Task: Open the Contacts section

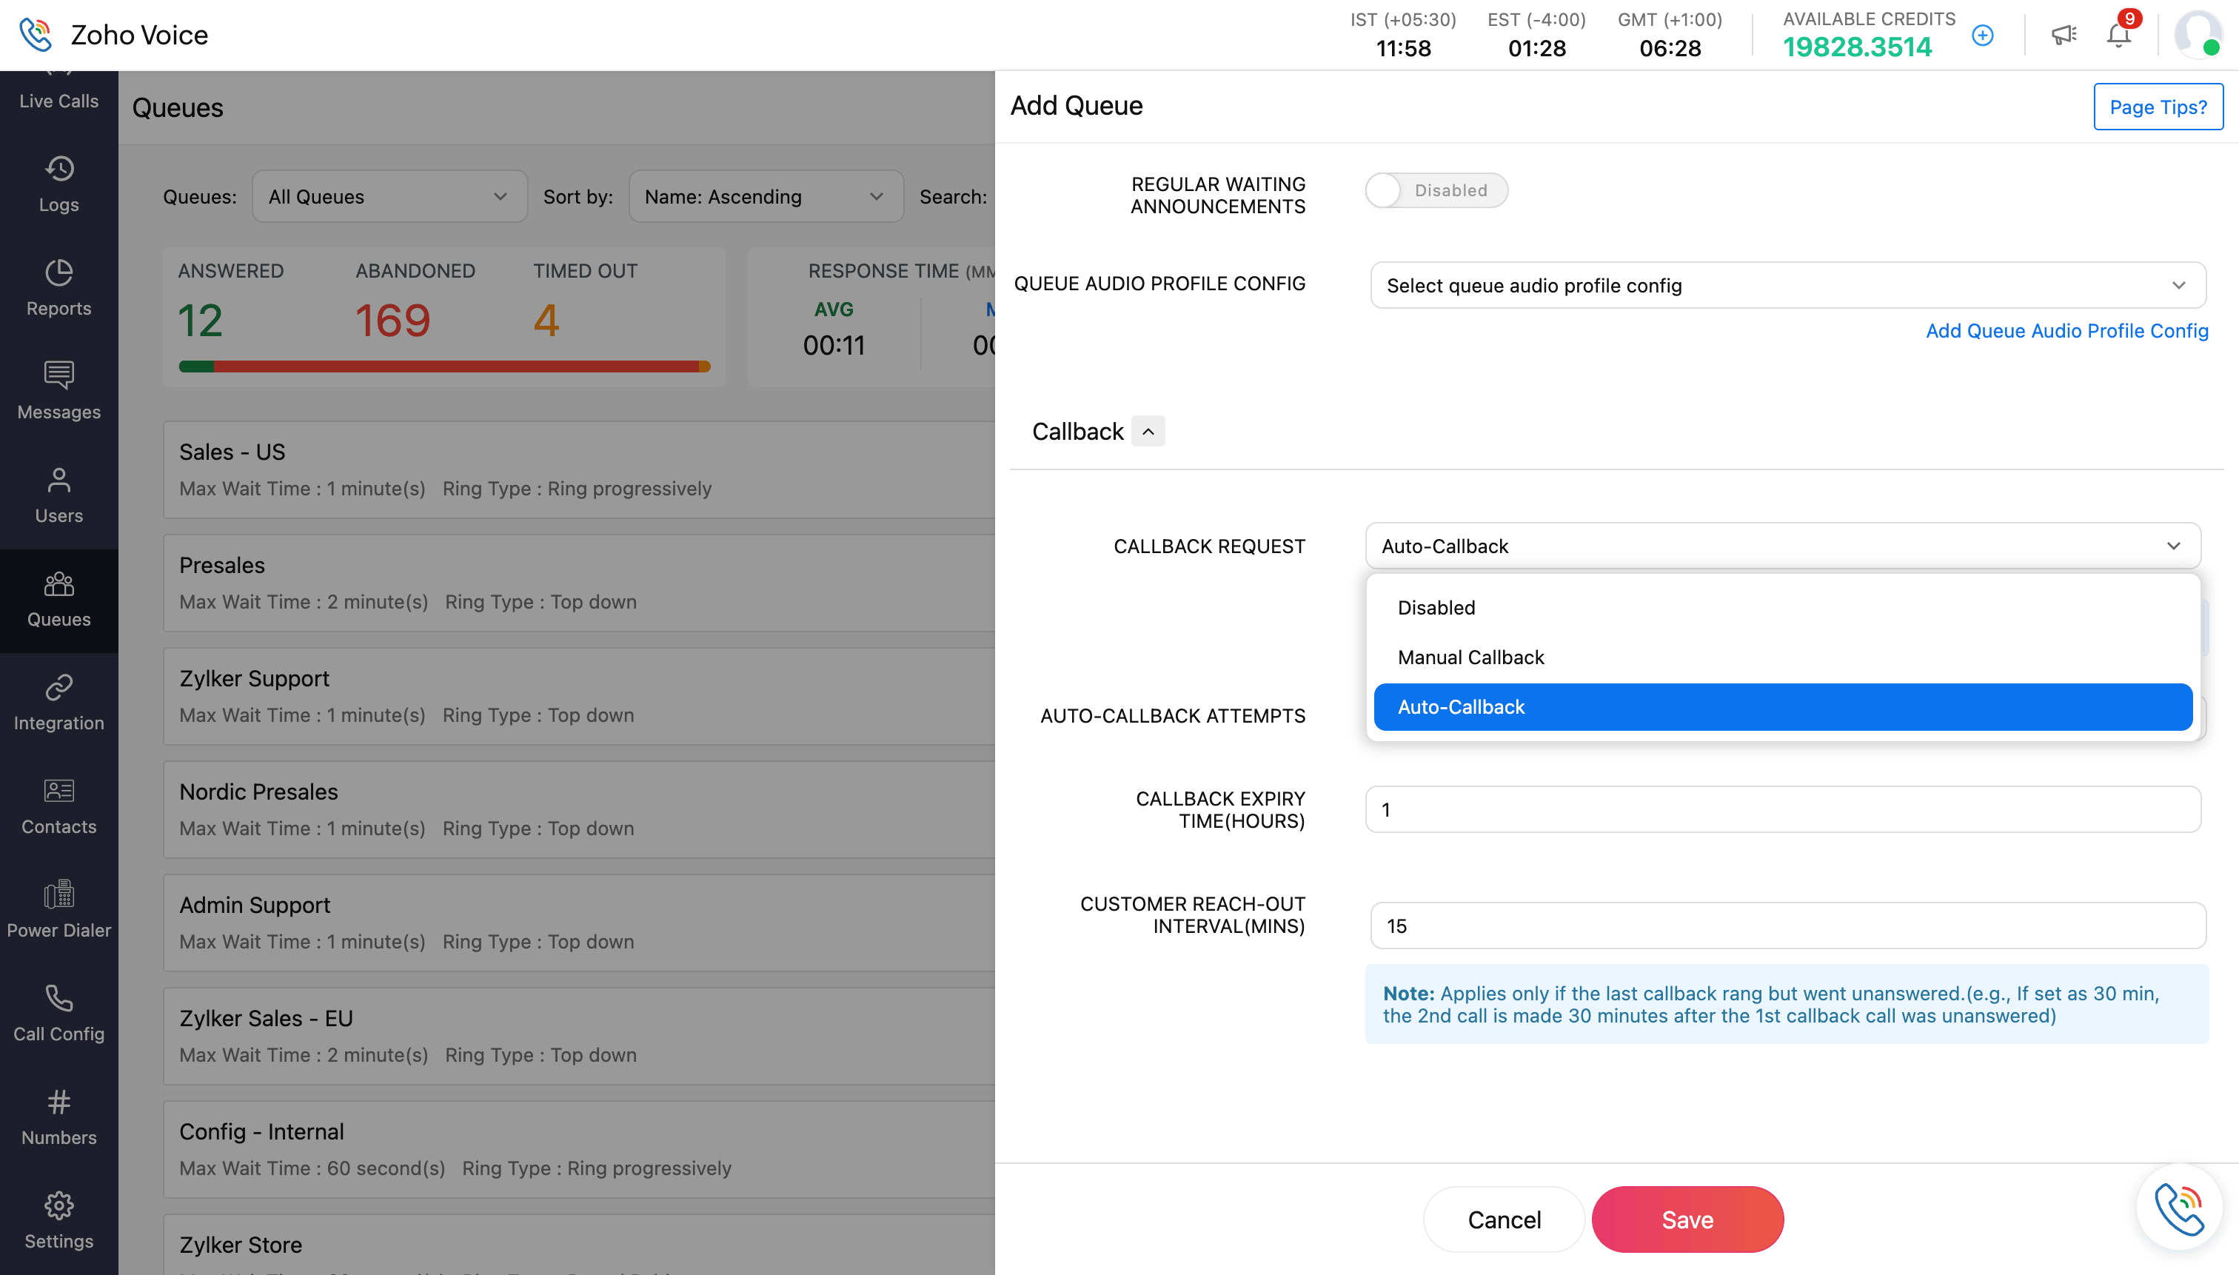Action: 58,806
